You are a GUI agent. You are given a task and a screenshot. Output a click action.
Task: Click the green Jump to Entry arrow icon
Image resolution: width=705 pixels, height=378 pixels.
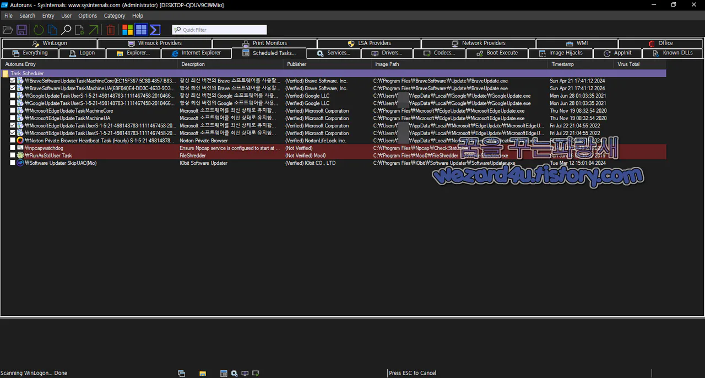coord(94,30)
